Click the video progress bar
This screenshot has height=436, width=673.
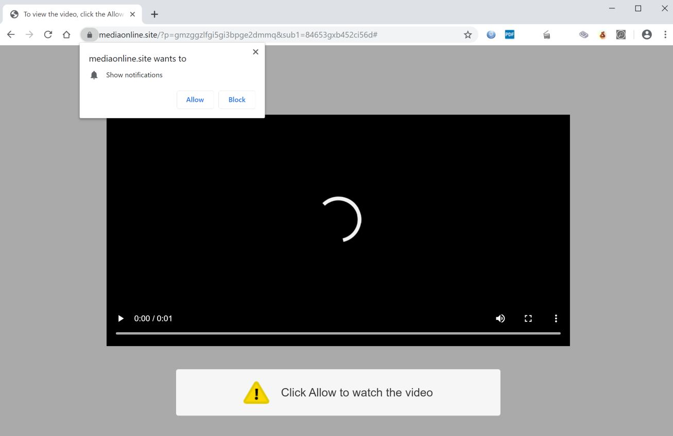[x=338, y=333]
